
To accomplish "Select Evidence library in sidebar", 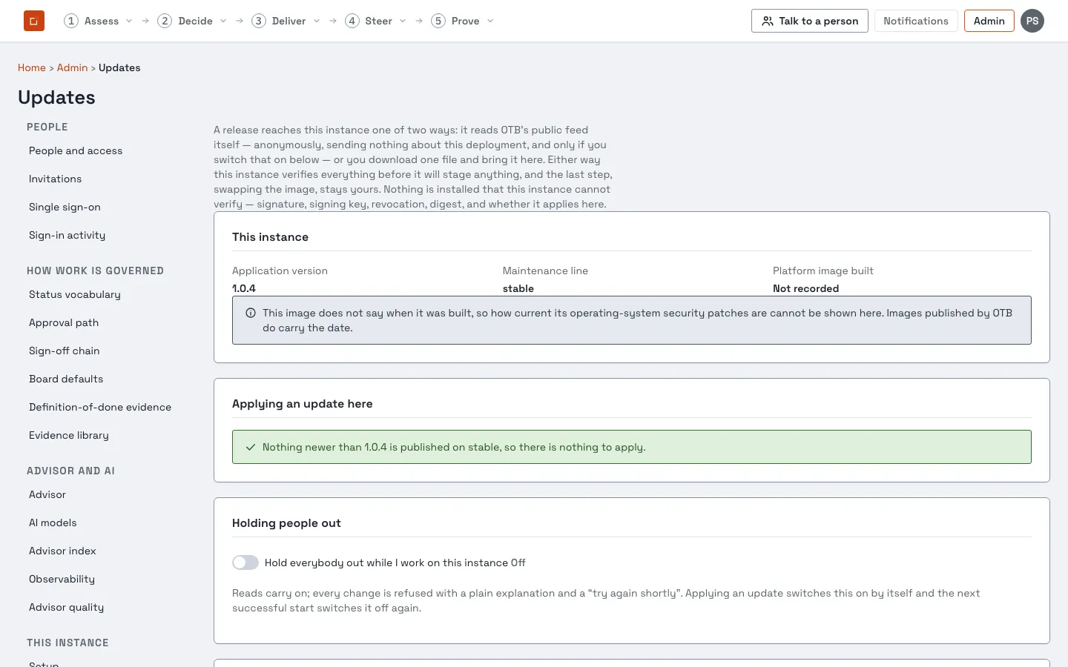I will (x=69, y=435).
